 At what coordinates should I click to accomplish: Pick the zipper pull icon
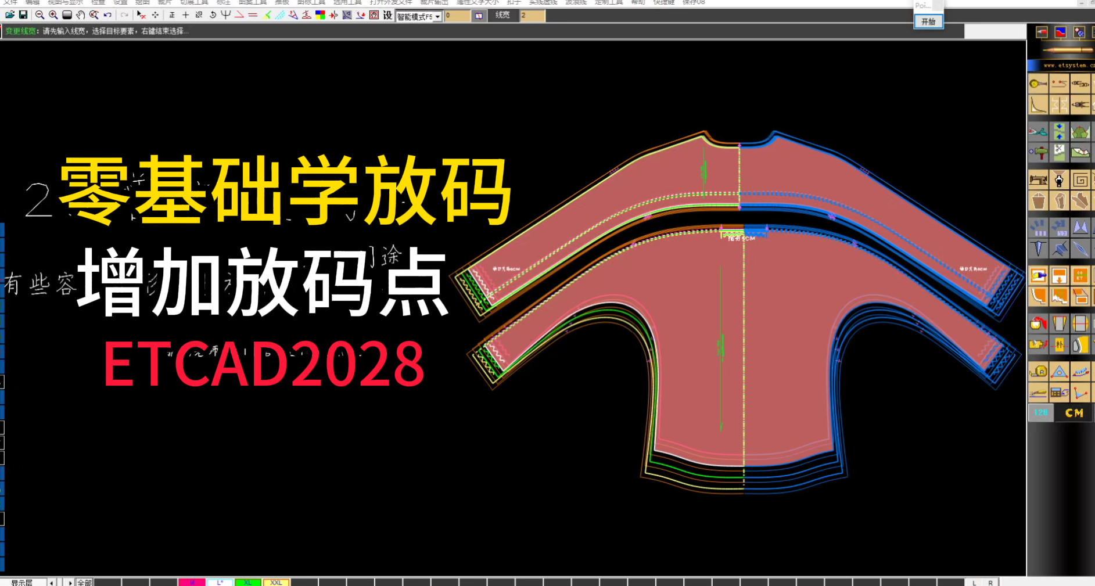click(x=1059, y=180)
